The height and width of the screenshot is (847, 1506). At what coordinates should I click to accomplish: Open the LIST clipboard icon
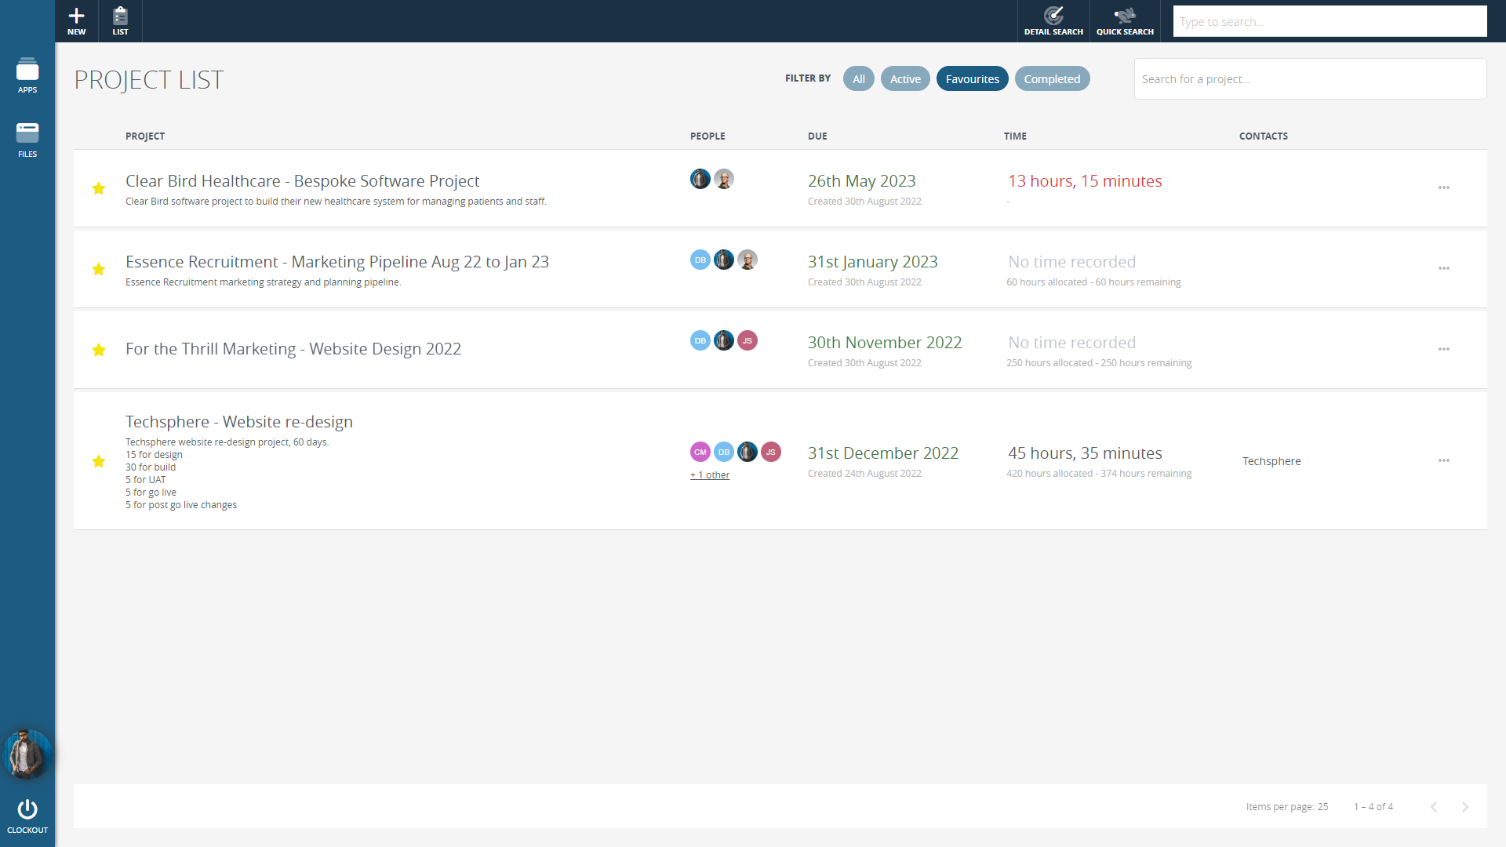(120, 16)
